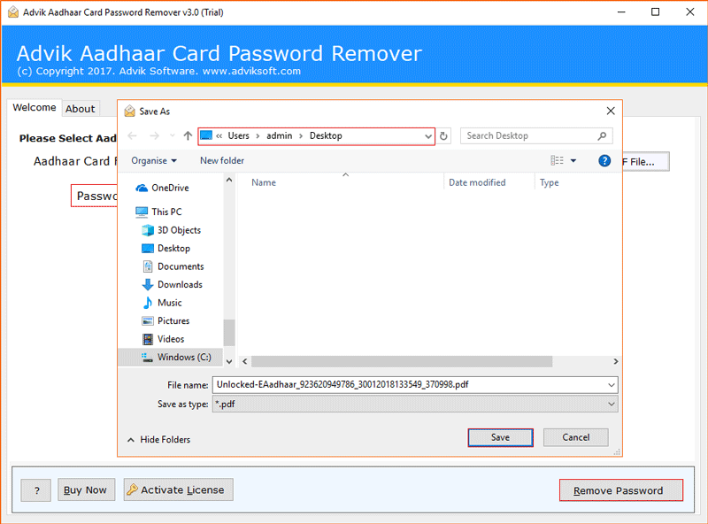Screen dimensions: 708x524
Task: Click the back navigation arrow
Action: coord(132,135)
